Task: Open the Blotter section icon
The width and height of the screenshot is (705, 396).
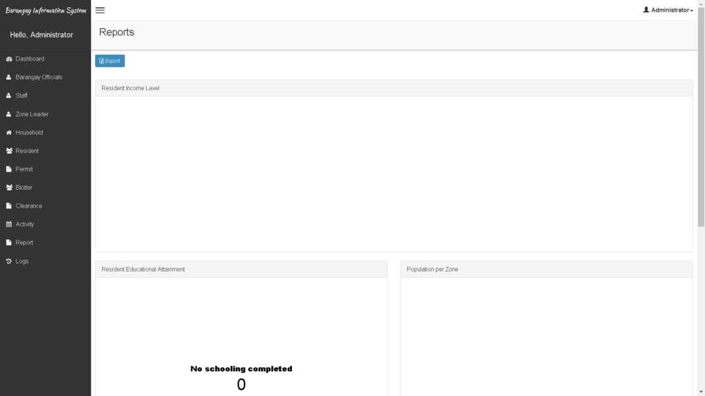Action: point(10,187)
